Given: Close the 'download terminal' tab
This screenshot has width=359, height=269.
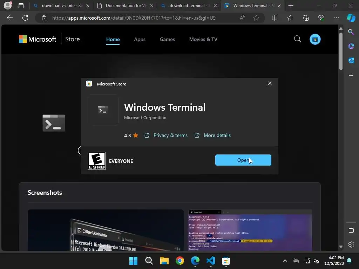Looking at the screenshot, I should pyautogui.click(x=215, y=6).
